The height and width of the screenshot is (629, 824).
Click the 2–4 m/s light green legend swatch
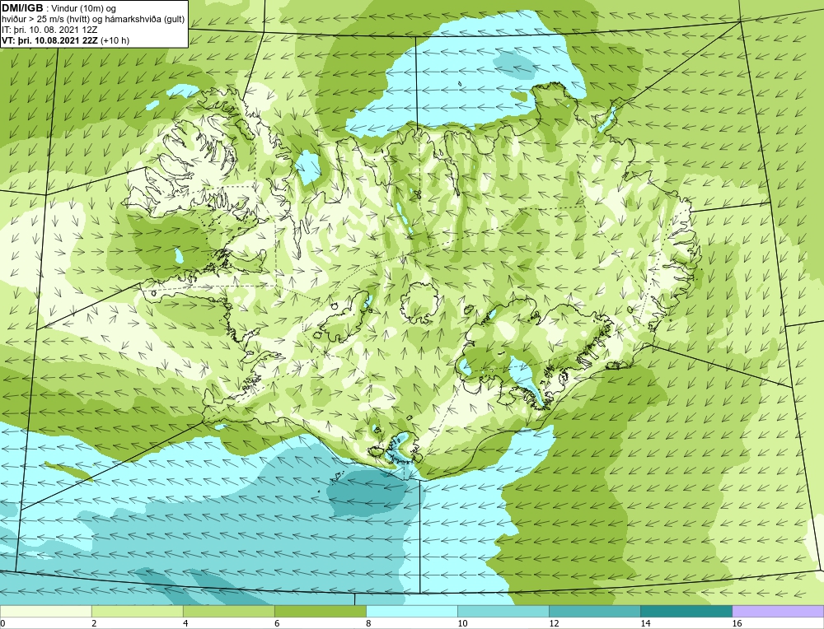137,612
